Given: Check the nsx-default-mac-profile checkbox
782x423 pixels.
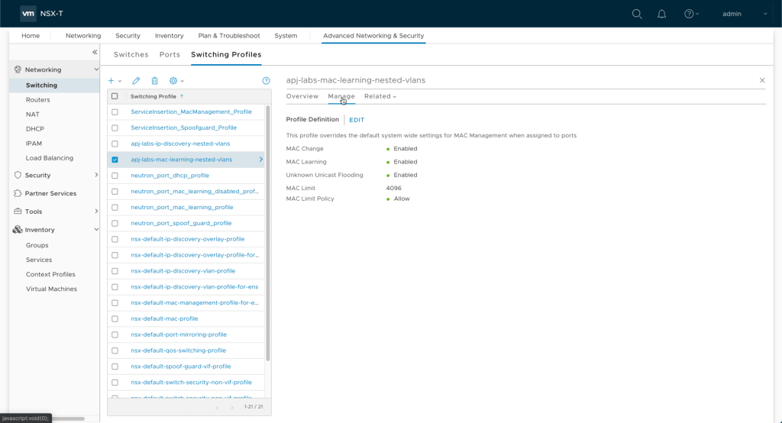Looking at the screenshot, I should coord(115,318).
